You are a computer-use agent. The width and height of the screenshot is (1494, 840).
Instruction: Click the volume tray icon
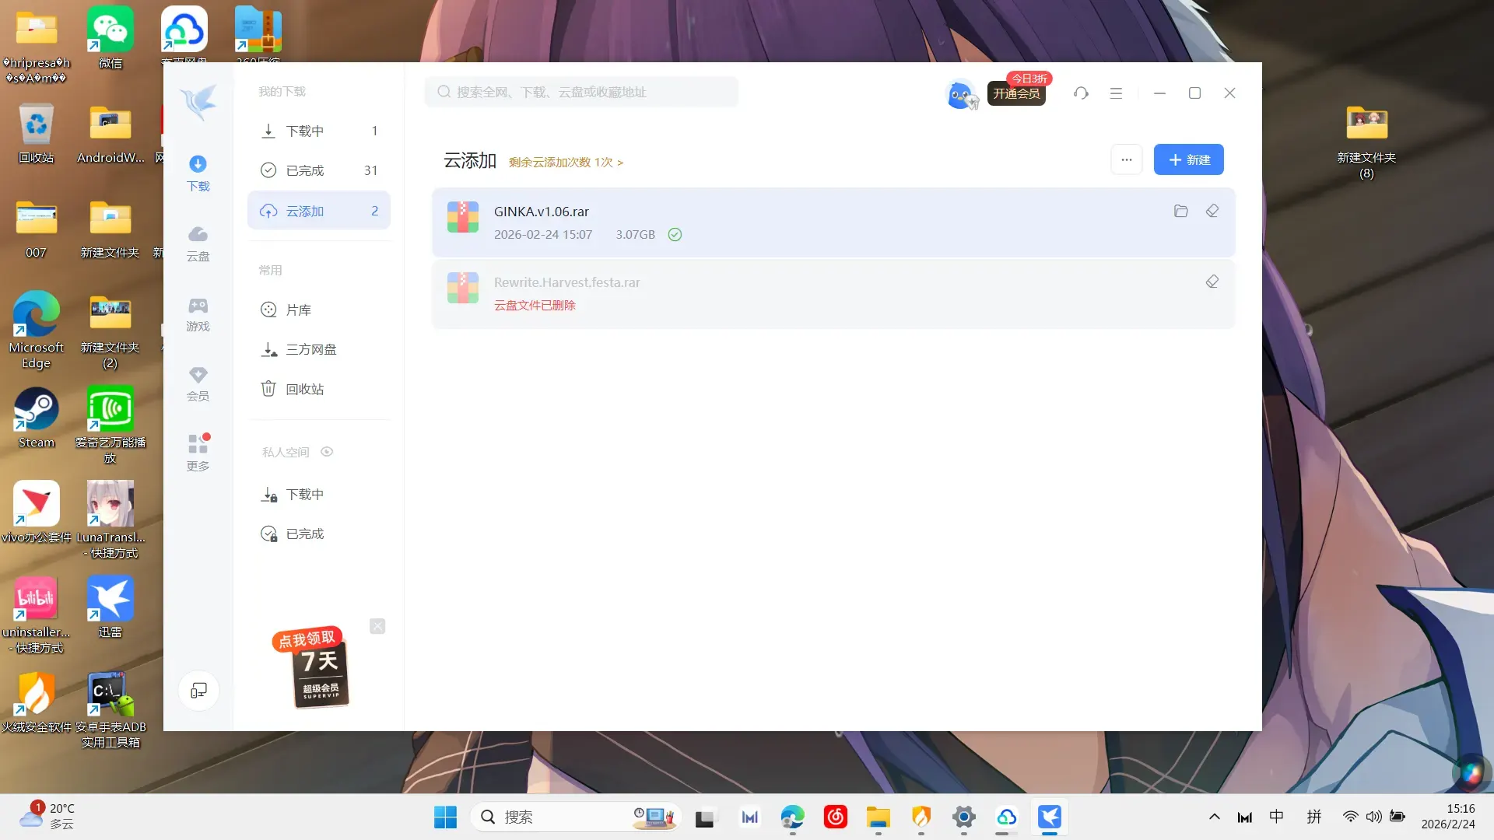[1374, 817]
